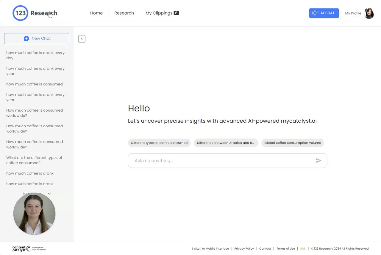Open the orange RSS footer link
381x255 pixels.
[x=303, y=249]
